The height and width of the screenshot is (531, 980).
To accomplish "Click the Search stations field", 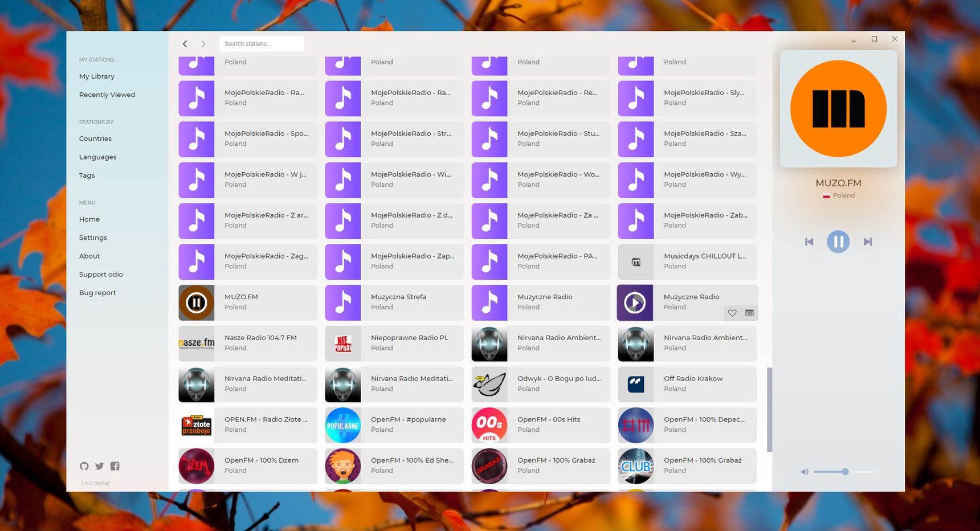I will click(x=262, y=44).
